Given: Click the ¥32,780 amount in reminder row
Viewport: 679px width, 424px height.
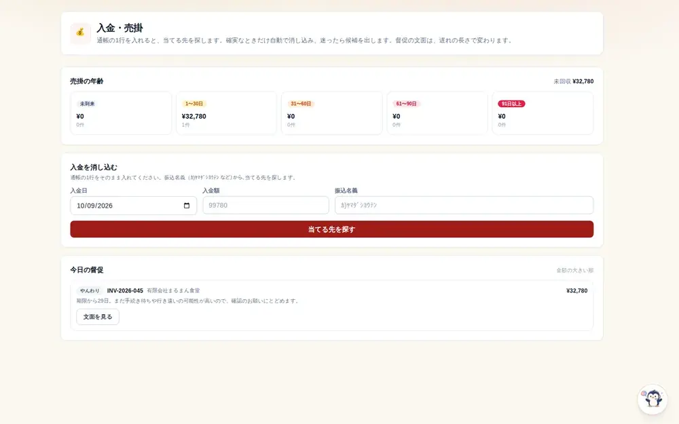Looking at the screenshot, I should (576, 291).
